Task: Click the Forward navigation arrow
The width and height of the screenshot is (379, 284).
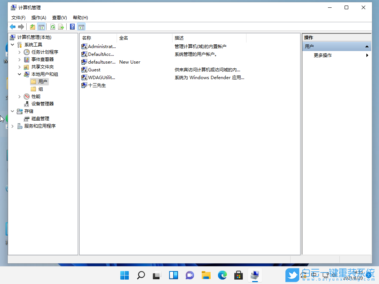Action: [x=21, y=26]
